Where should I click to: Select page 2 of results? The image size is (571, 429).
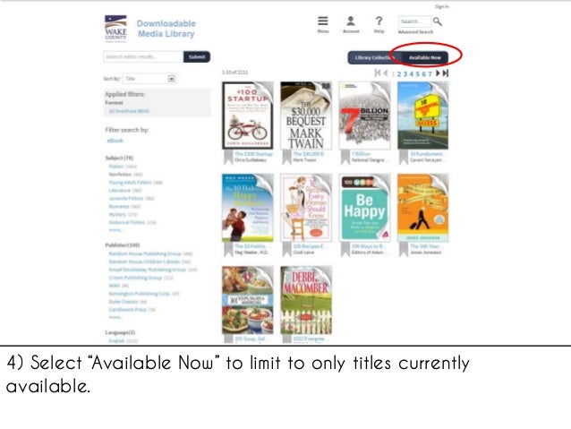399,74
